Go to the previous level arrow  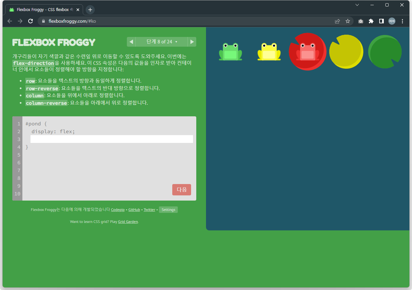point(131,42)
